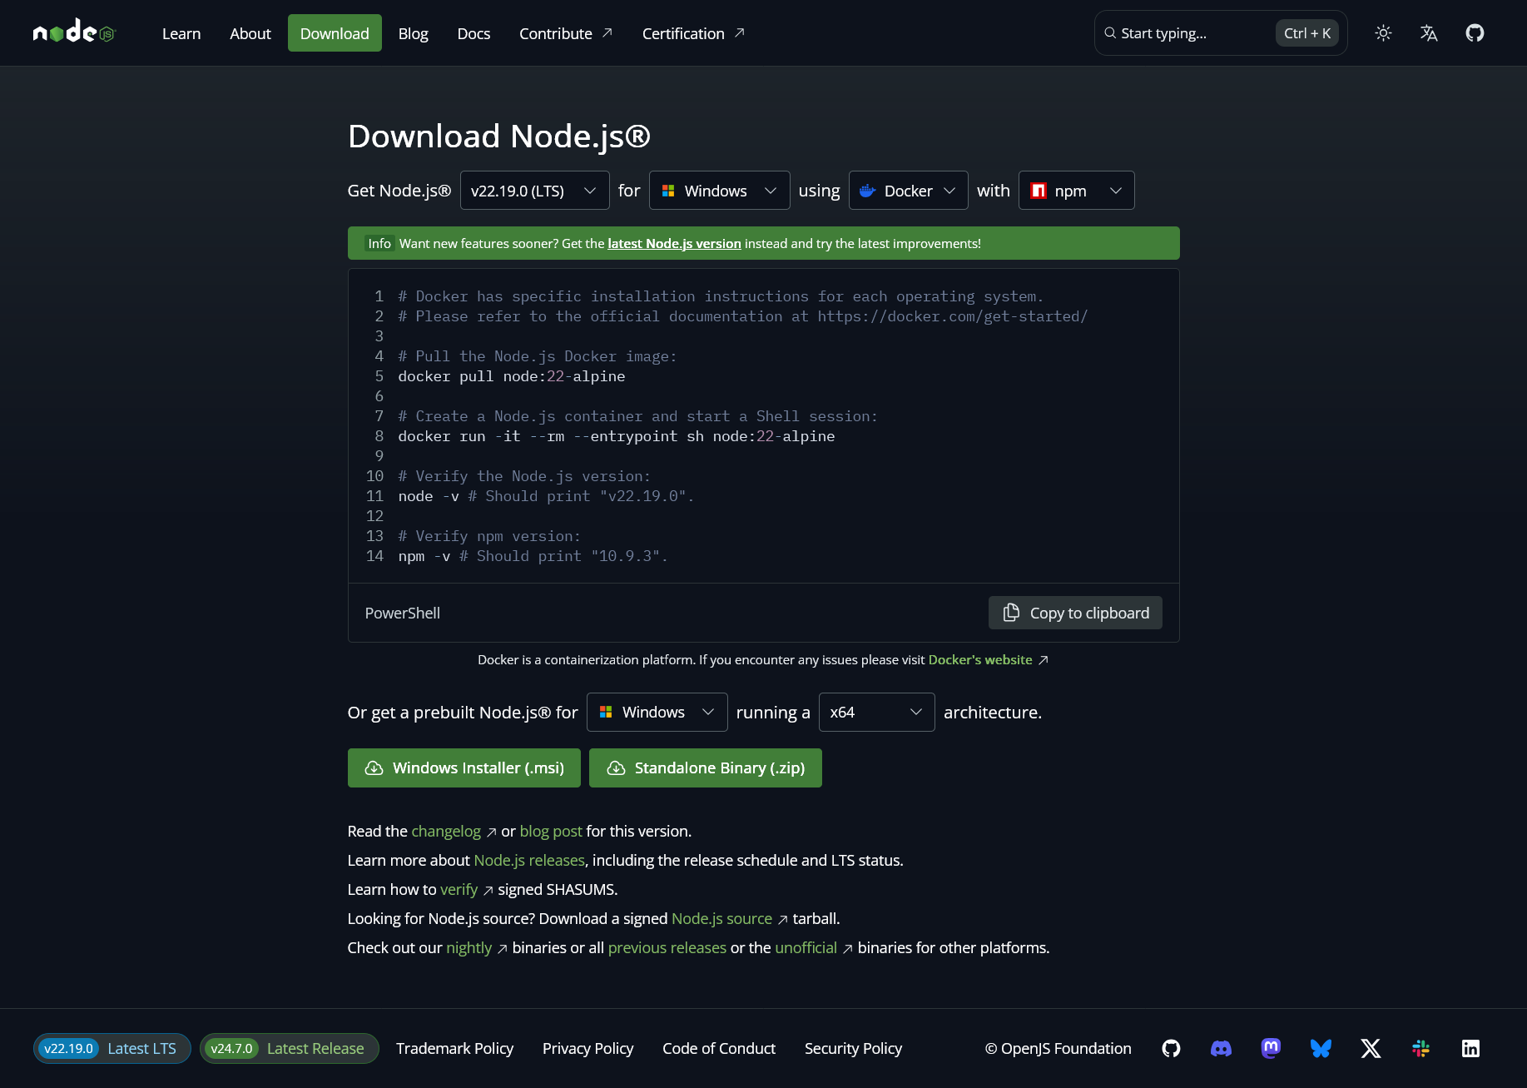Expand the prebuilt Windows OS dropdown
1527x1088 pixels.
[657, 713]
